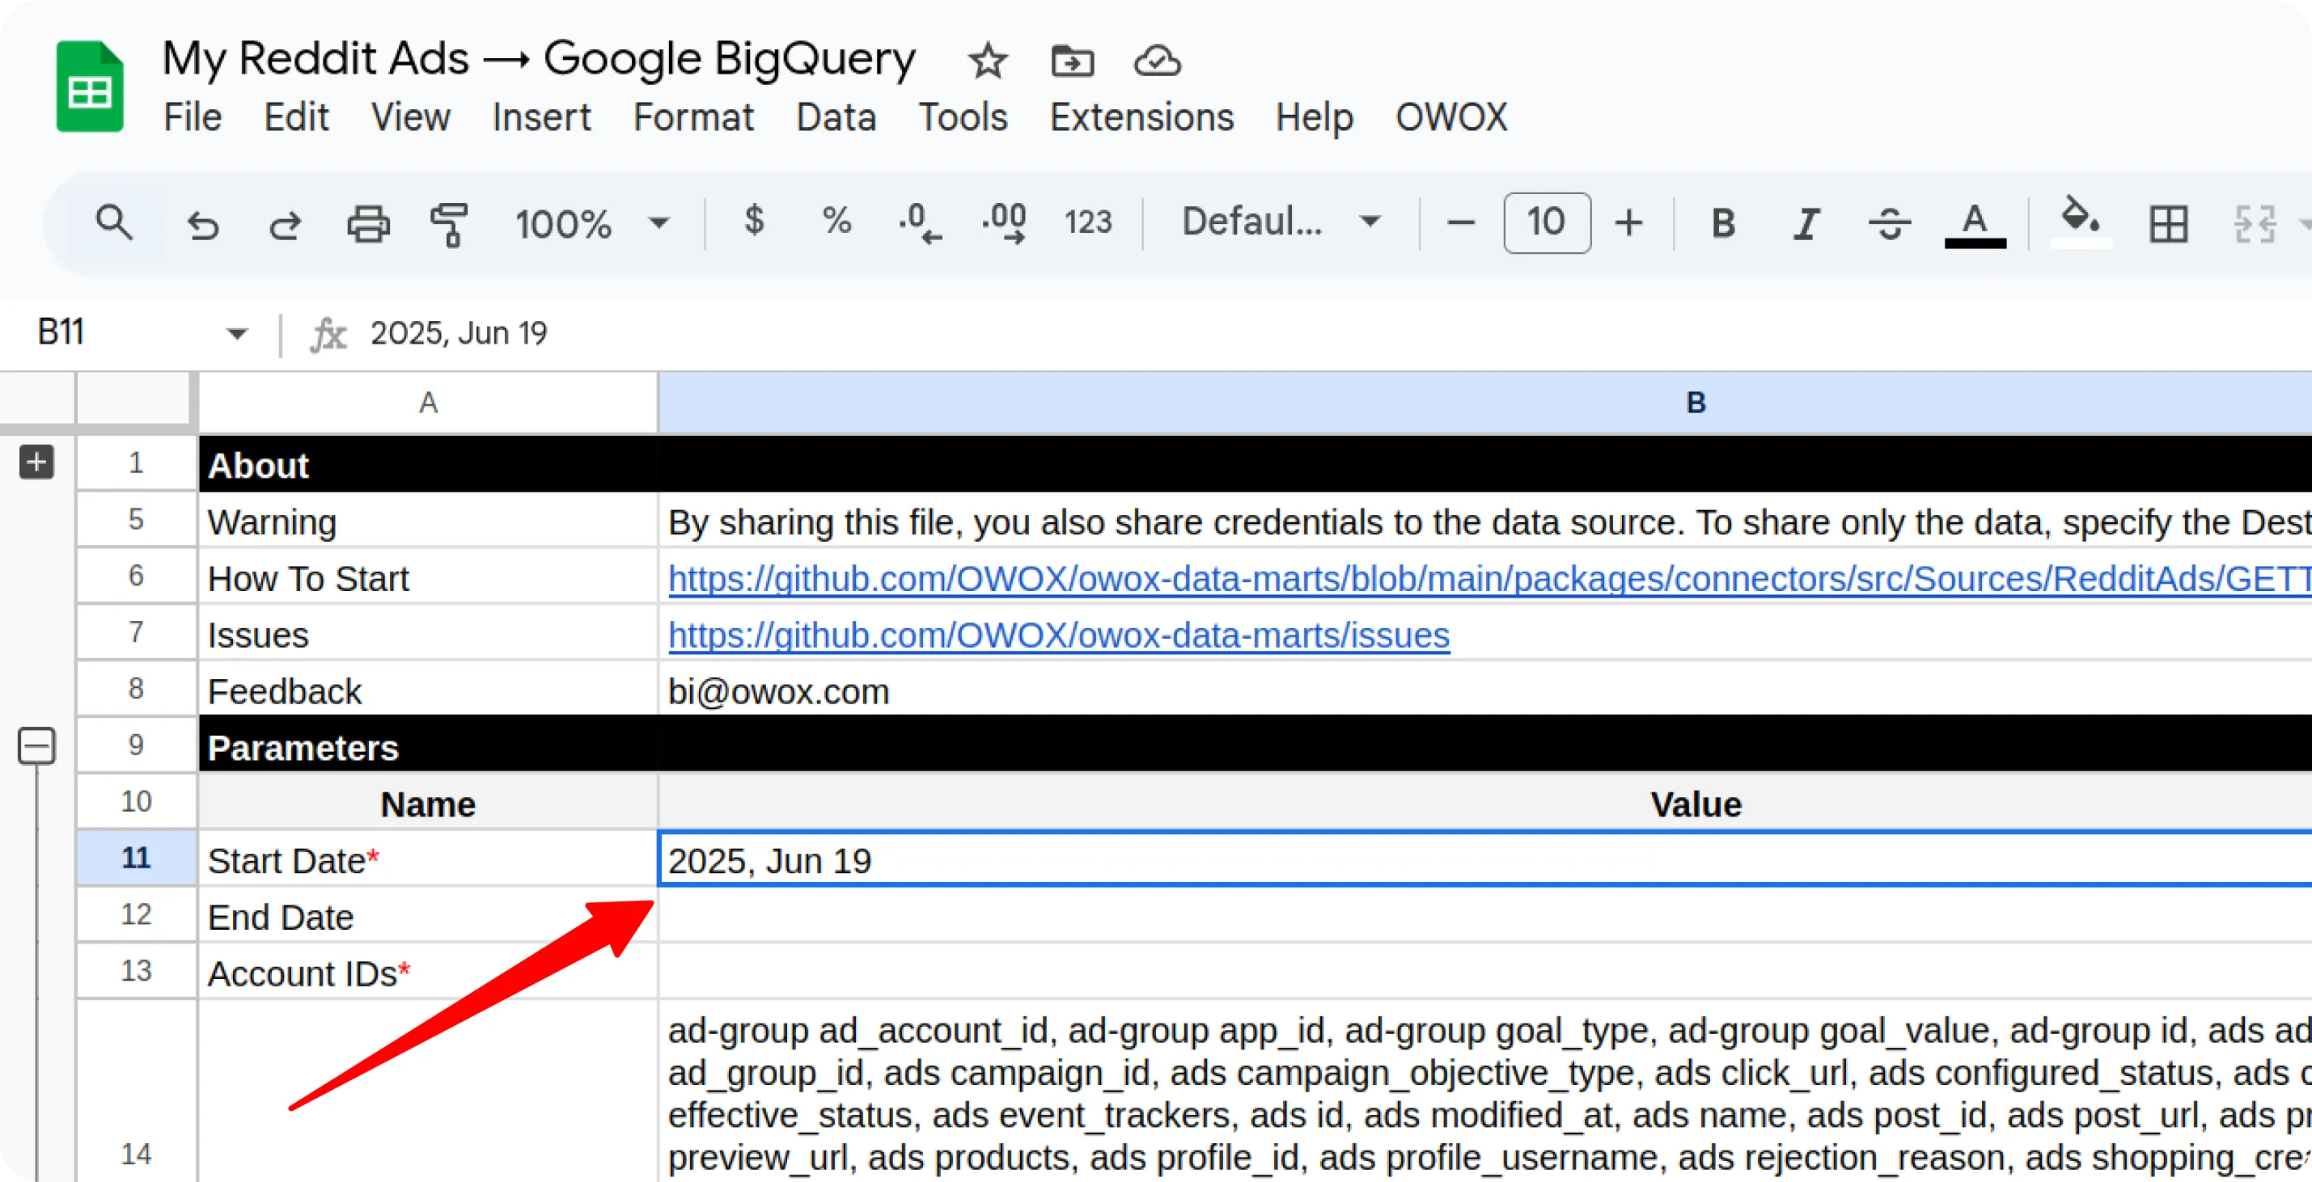2312x1182 pixels.
Task: Open the Format menu
Action: 693,117
